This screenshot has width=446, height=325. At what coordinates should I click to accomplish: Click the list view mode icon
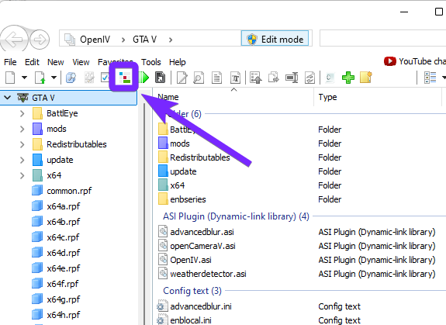430,78
